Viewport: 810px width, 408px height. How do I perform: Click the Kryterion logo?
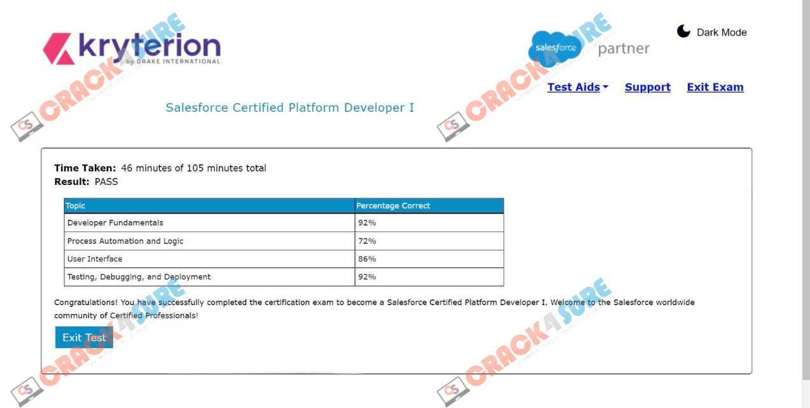click(132, 48)
